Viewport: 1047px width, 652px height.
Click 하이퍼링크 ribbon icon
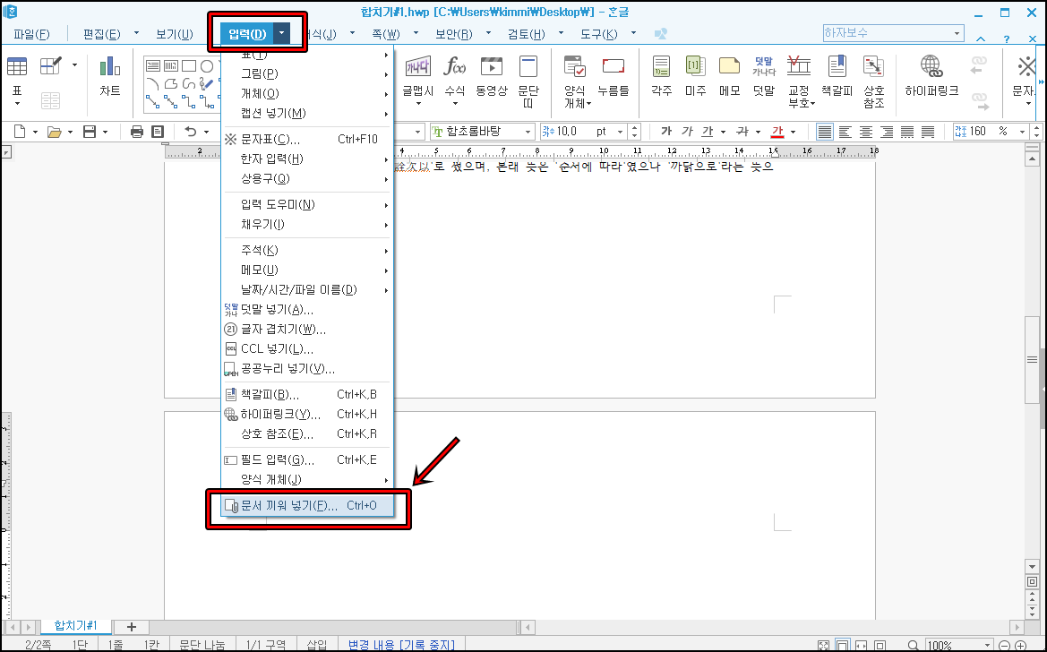pos(931,76)
